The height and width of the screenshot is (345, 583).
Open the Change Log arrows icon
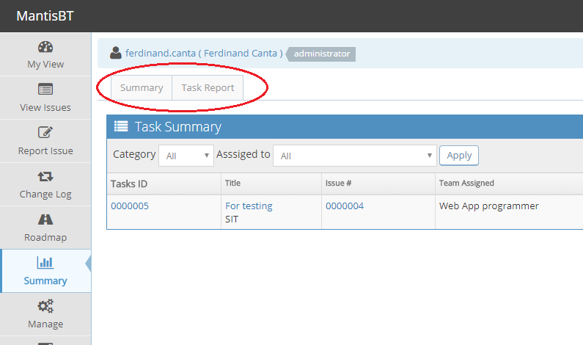click(x=45, y=176)
